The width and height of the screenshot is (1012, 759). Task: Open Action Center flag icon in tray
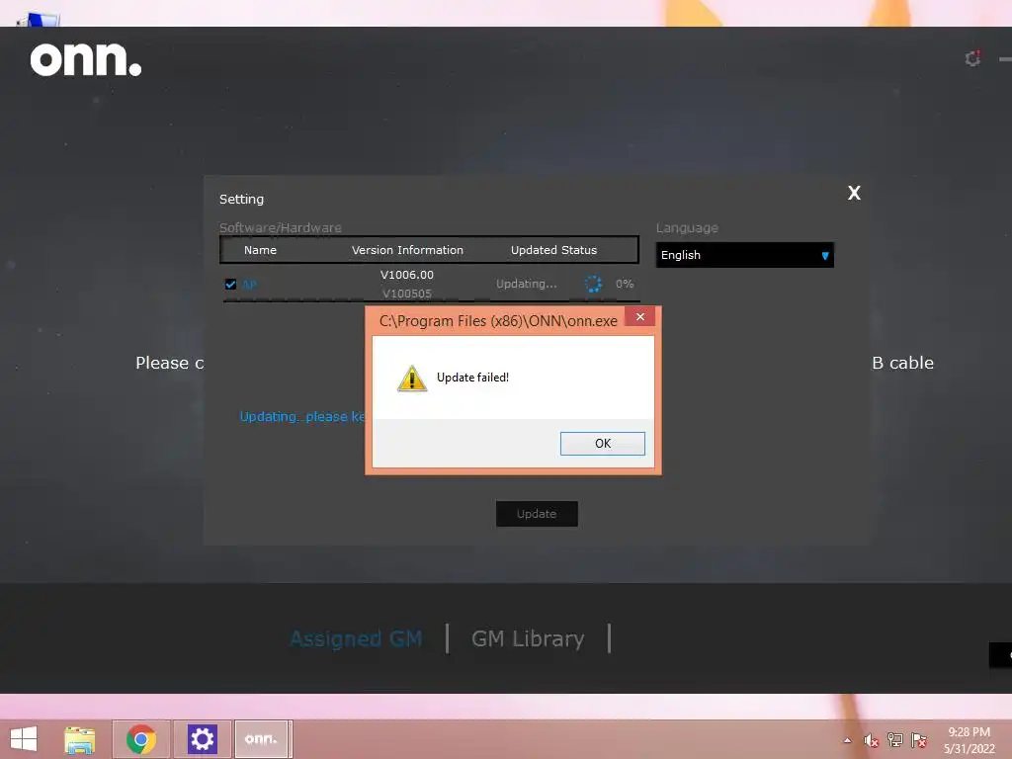click(x=919, y=739)
